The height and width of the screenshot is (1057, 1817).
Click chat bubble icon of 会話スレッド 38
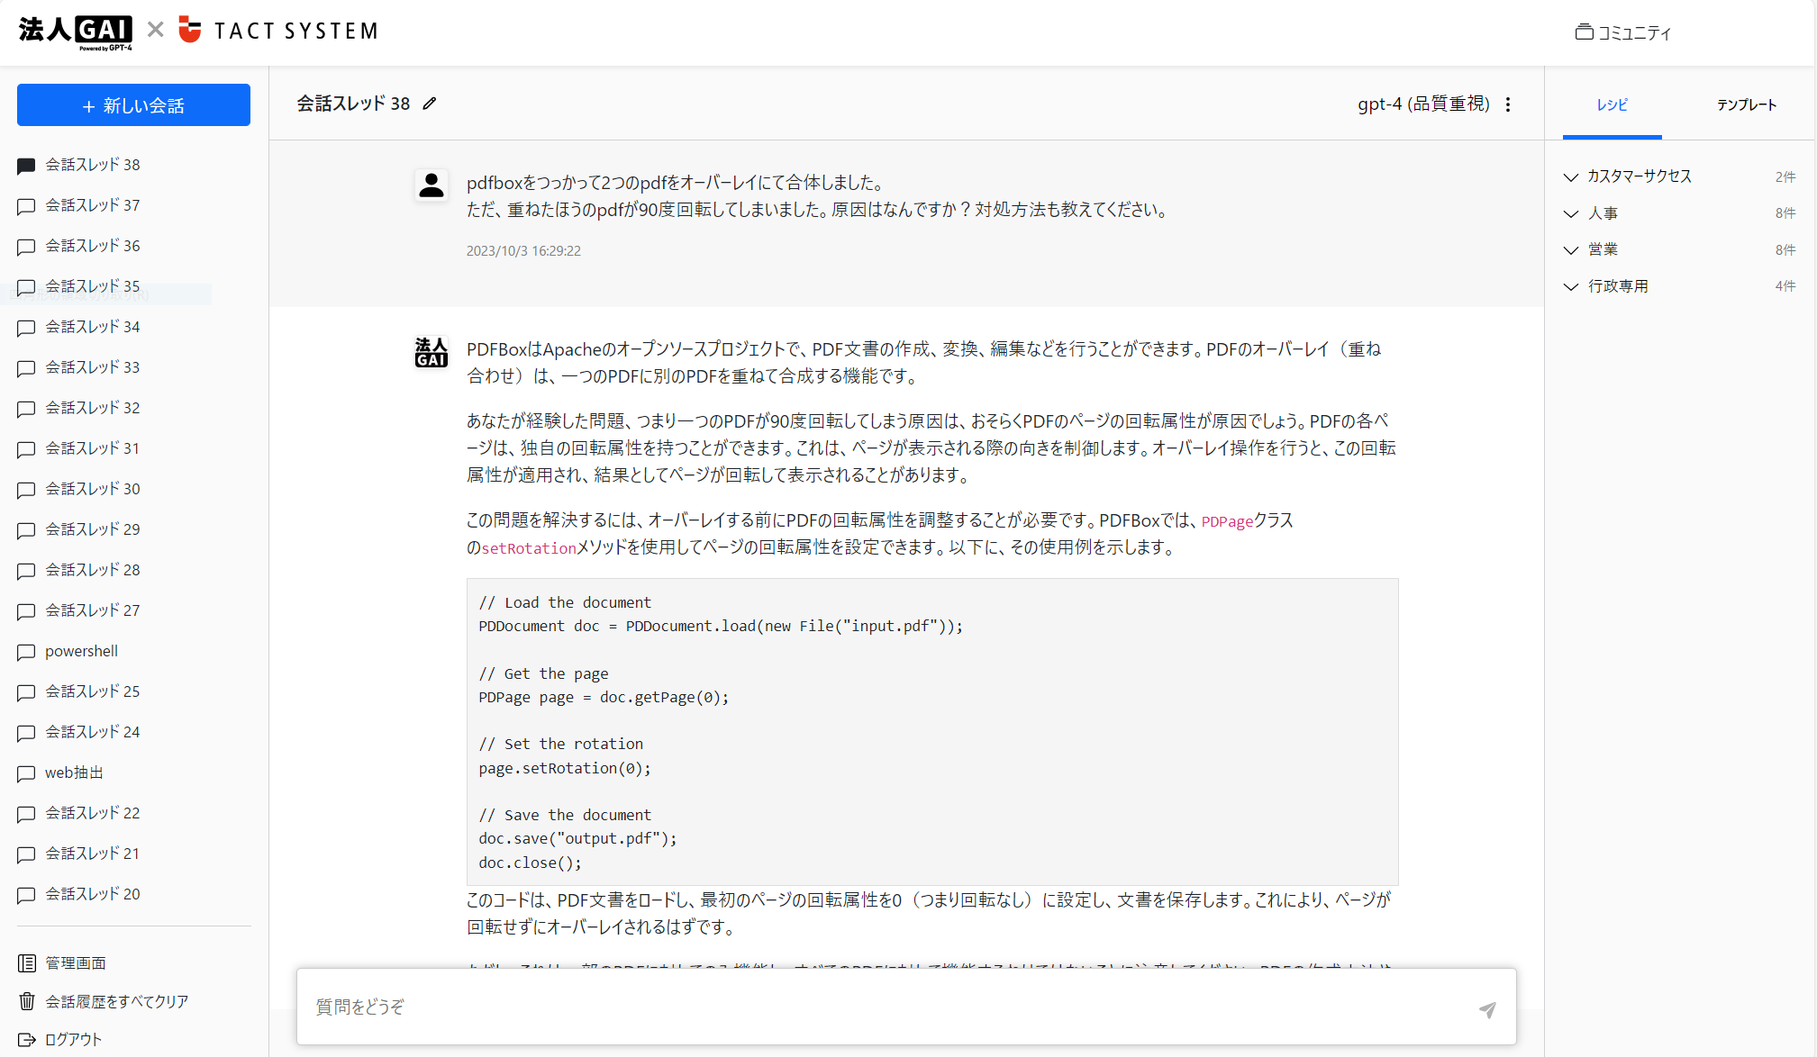click(26, 166)
